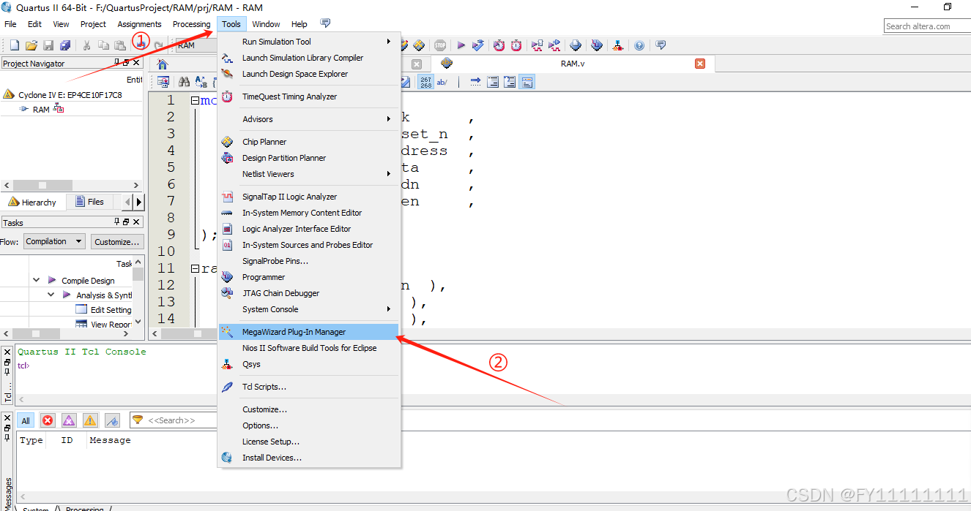Float the Project Navigator panel

coord(125,63)
